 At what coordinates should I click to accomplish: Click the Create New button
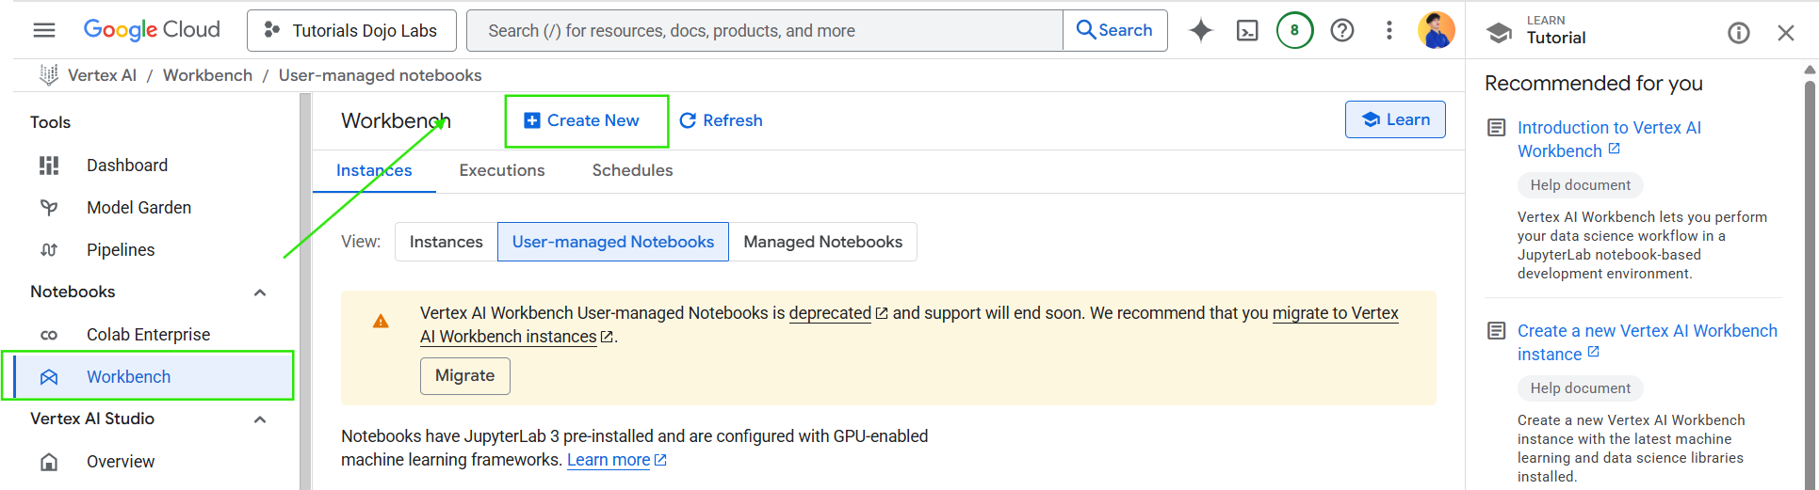[x=582, y=120]
